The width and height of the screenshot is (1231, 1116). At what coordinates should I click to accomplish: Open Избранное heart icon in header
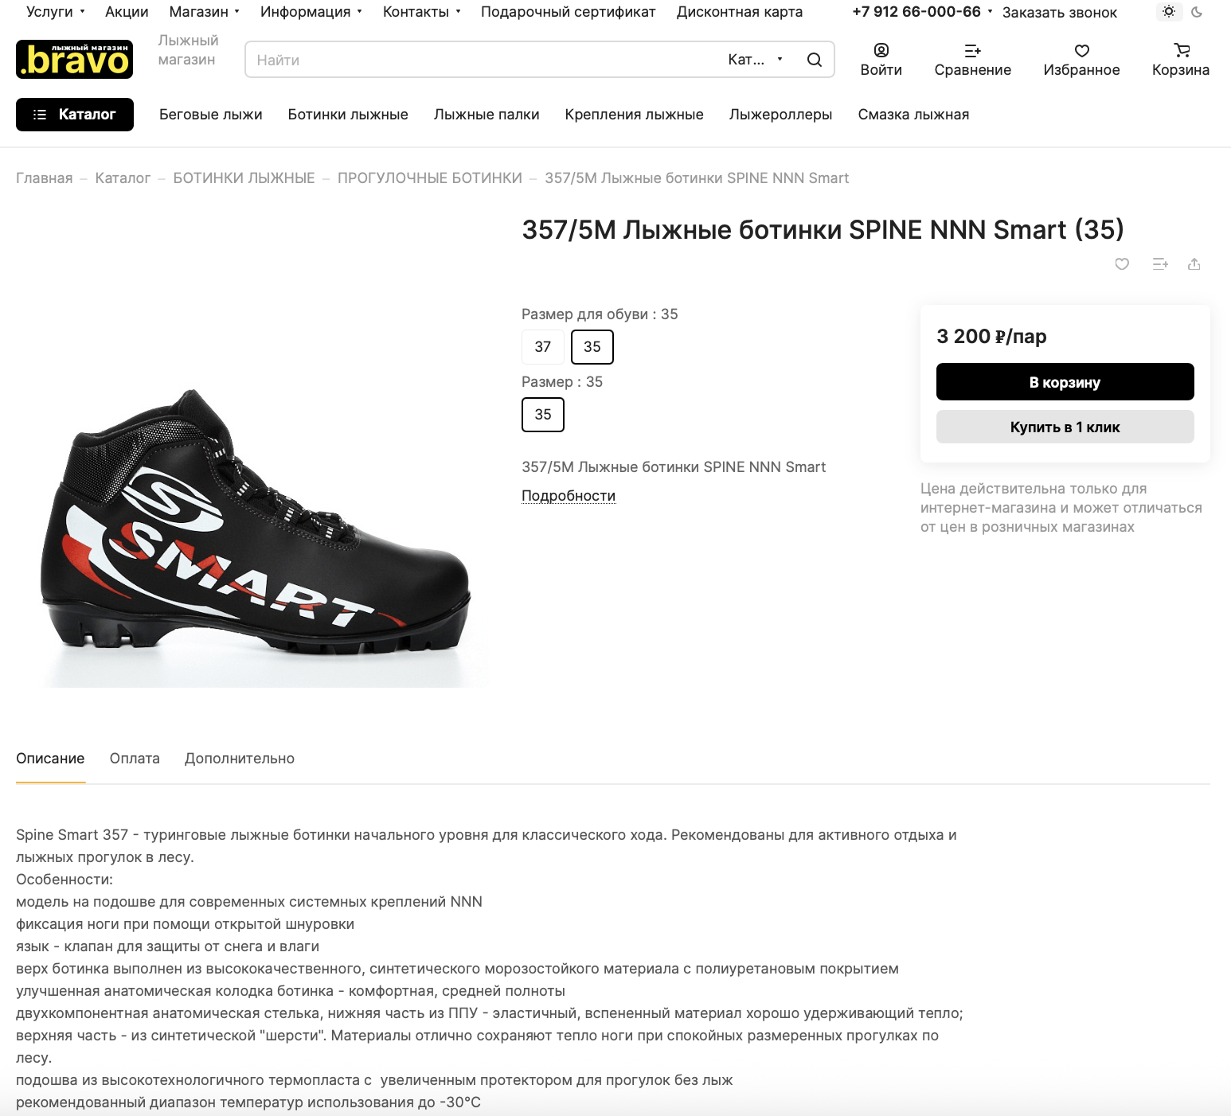coord(1081,50)
